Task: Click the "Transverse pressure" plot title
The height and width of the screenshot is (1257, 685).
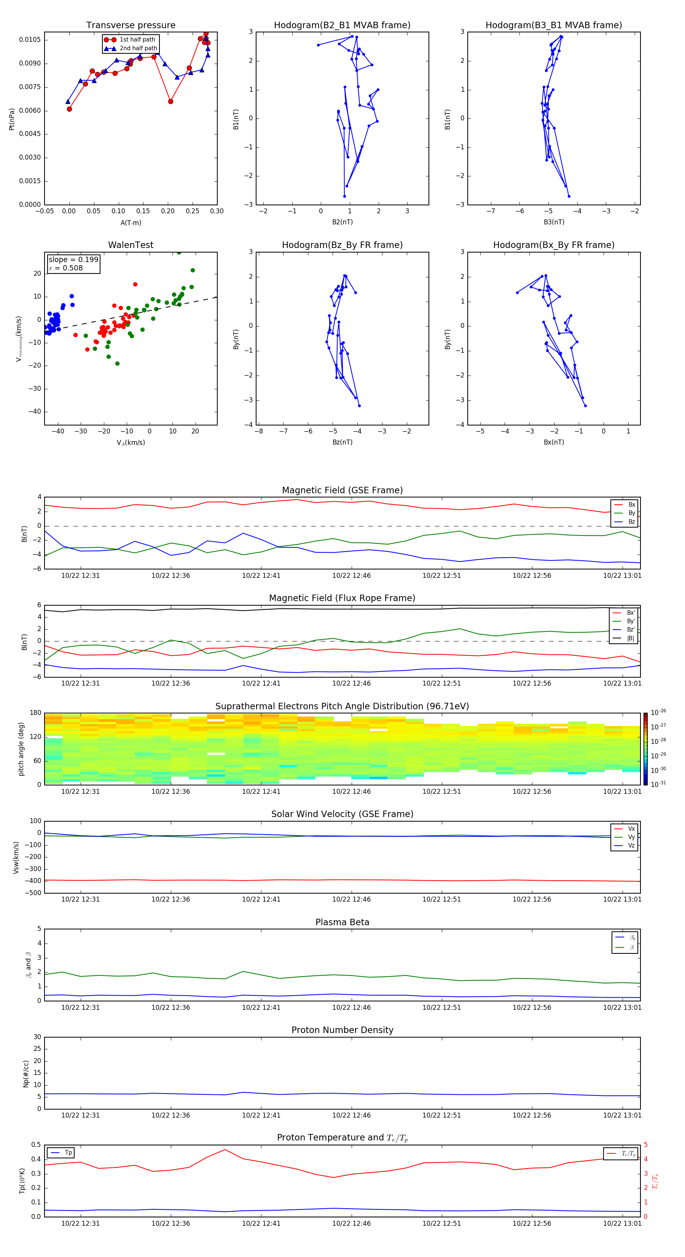Action: point(131,26)
